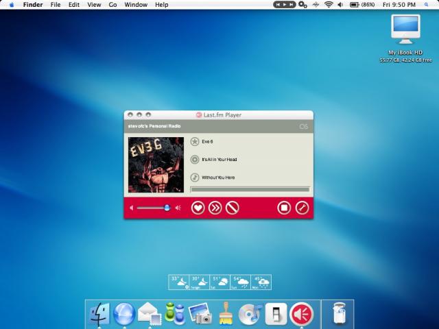Click the 33° current weather tile
Viewport: 439px width, 329px height.
179,282
